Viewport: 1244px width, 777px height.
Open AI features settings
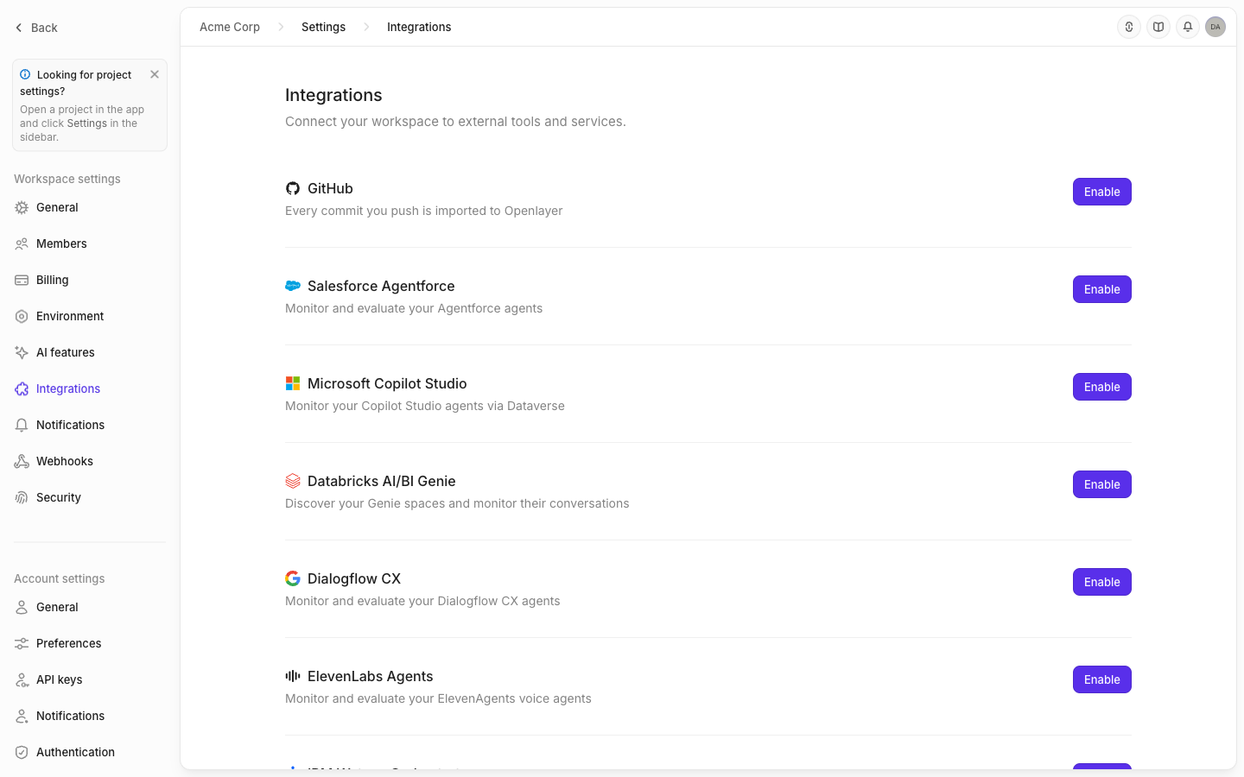[90, 352]
